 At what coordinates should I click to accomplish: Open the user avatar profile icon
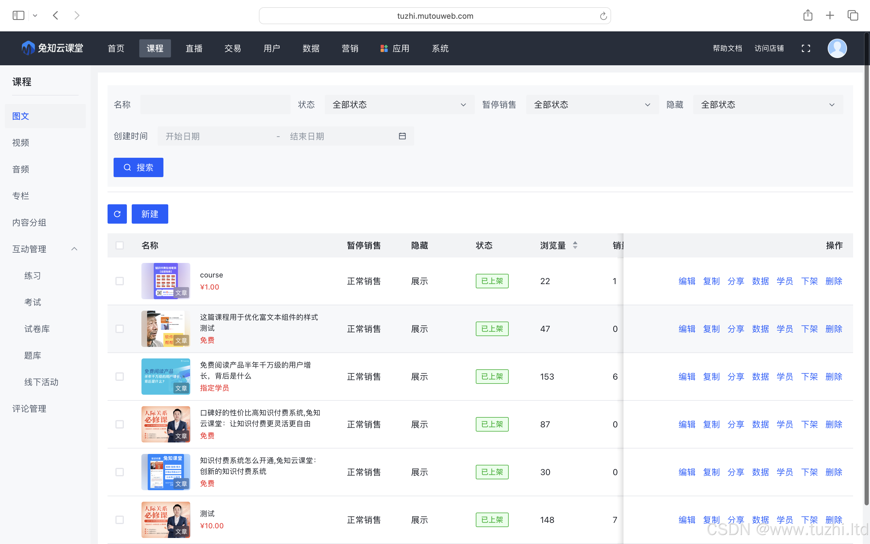(837, 48)
